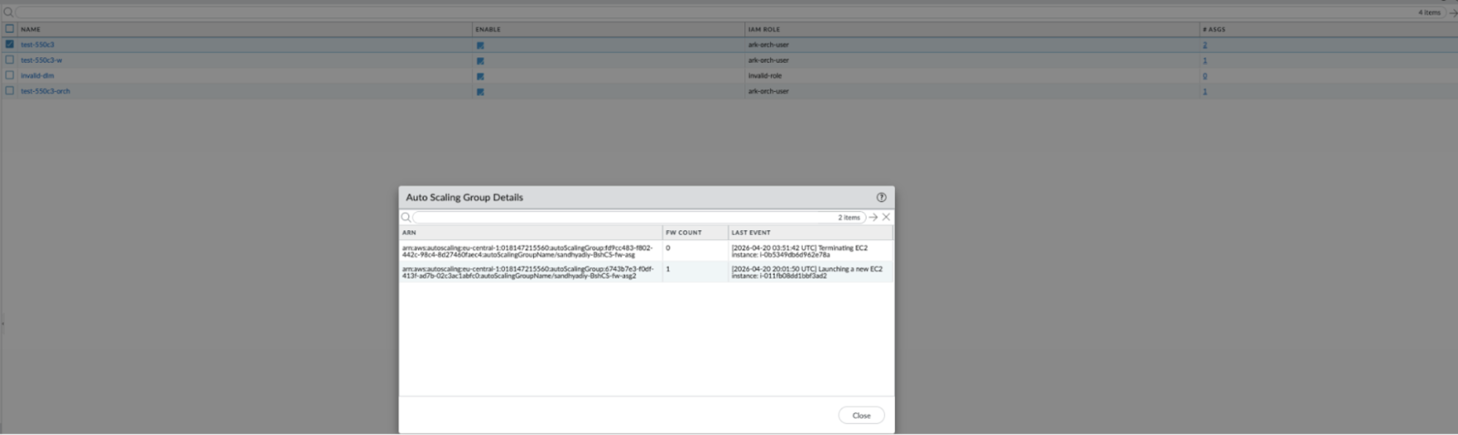Click the FW COUNT column header

pyautogui.click(x=683, y=233)
